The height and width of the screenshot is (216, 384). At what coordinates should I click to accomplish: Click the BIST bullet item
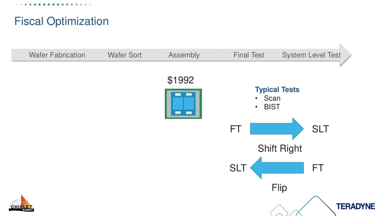coord(272,107)
